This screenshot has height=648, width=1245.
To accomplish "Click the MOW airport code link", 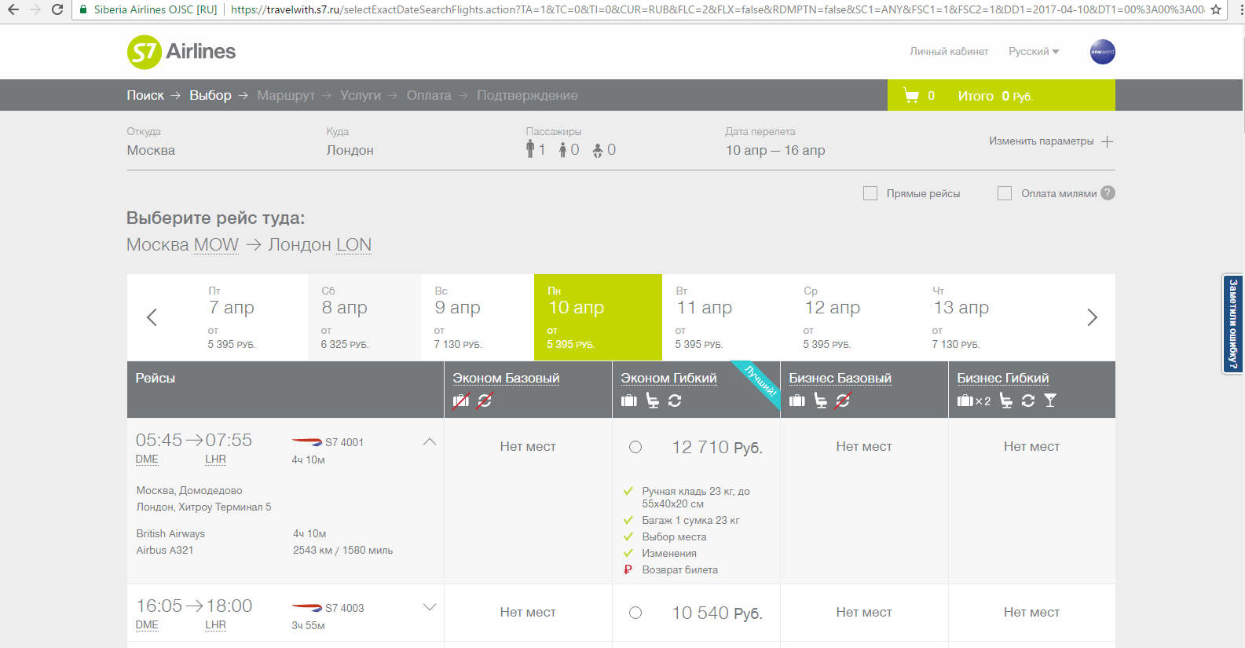I will [x=216, y=245].
